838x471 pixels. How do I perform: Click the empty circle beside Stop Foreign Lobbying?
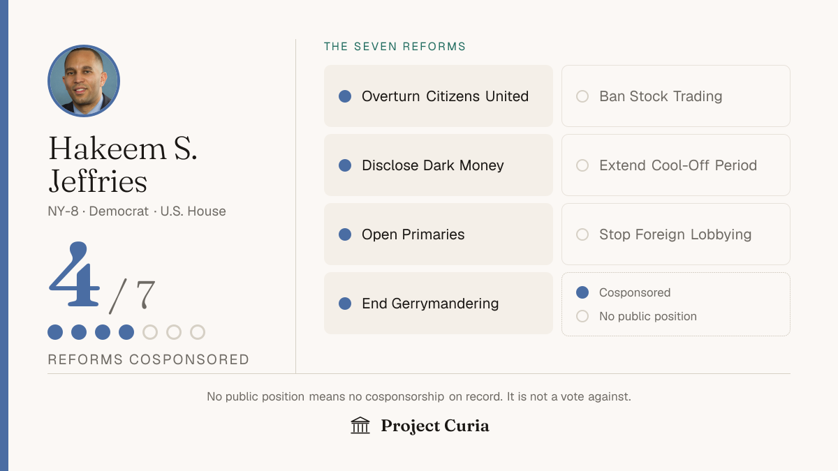(x=582, y=234)
